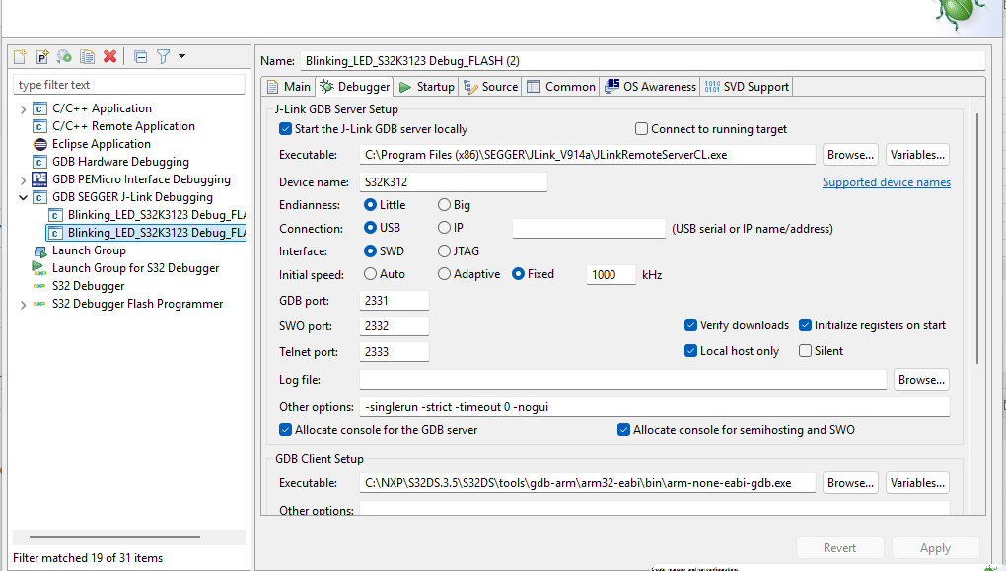Delete selected launch configuration red X

(109, 56)
